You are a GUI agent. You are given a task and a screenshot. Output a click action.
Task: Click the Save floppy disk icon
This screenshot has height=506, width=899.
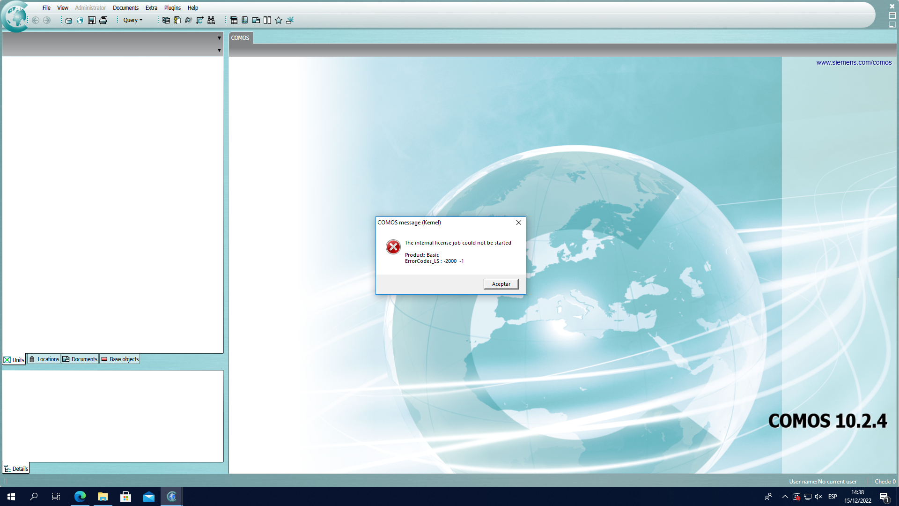pos(92,20)
